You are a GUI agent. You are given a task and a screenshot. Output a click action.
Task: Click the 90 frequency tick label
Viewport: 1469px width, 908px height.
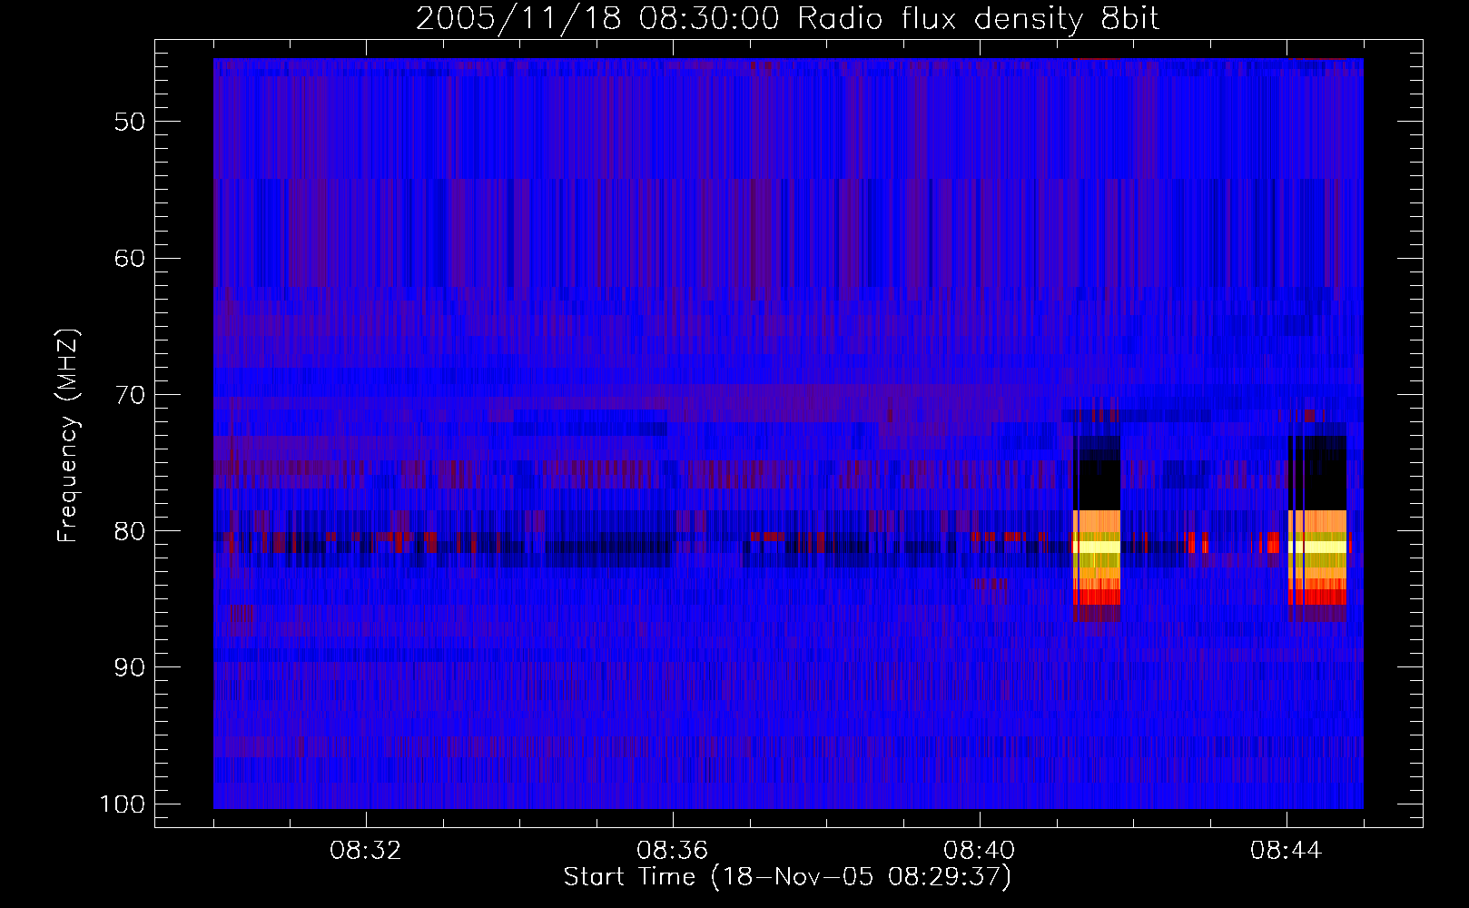130,667
